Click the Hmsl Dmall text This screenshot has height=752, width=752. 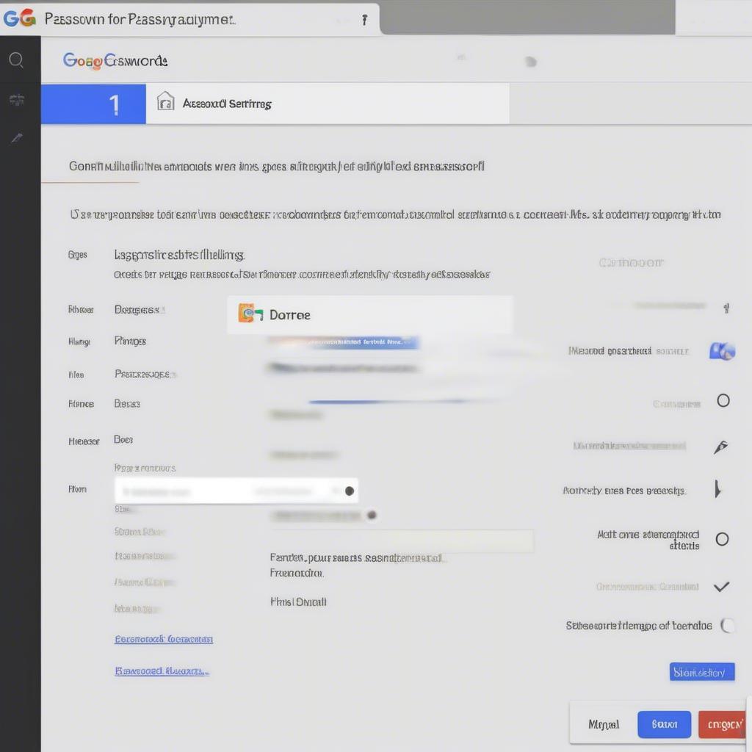click(298, 602)
